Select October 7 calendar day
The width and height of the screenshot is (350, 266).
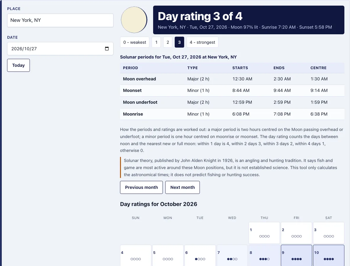pos(232,256)
